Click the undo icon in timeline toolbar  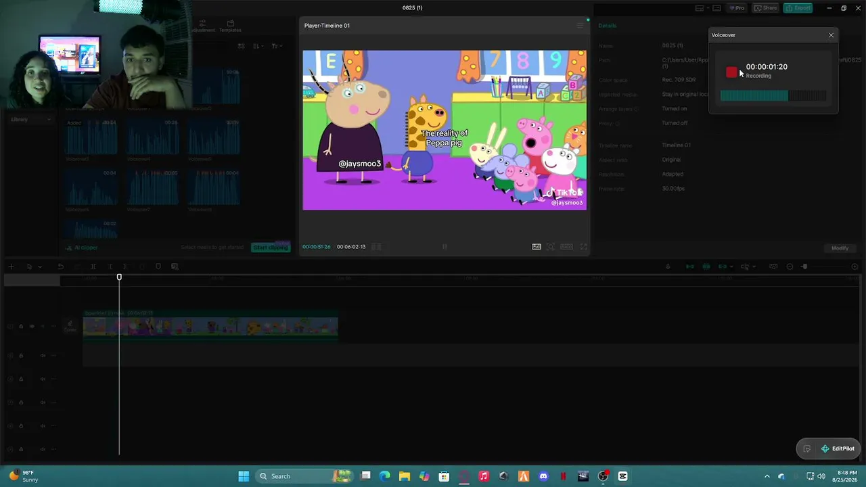click(60, 266)
